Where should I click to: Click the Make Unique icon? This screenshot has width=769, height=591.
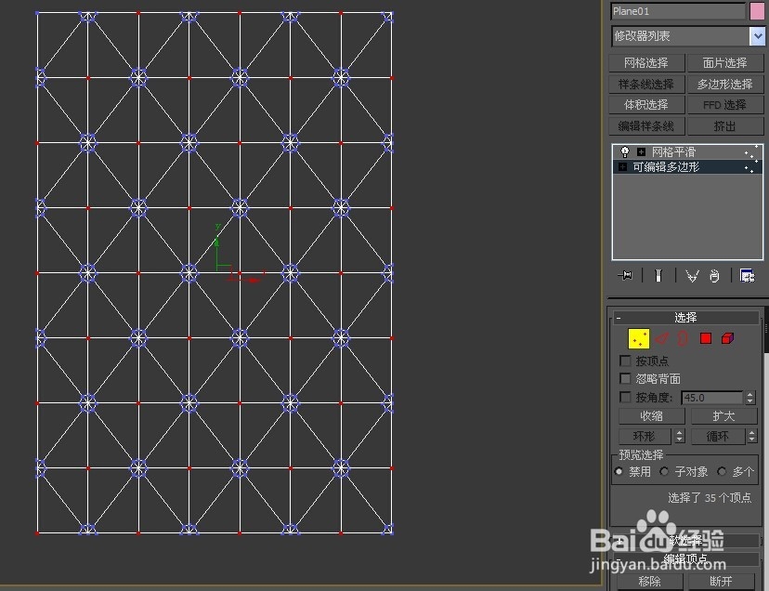[692, 276]
